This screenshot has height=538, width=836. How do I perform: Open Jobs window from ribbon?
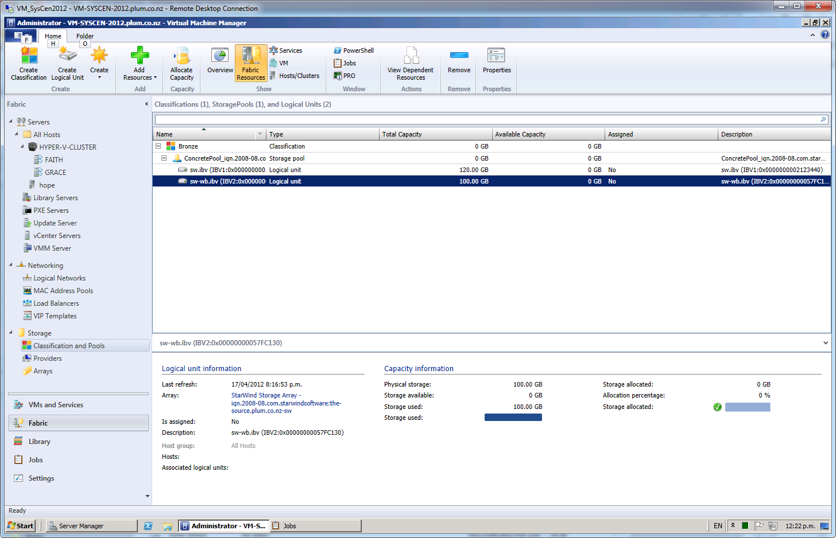tap(345, 63)
